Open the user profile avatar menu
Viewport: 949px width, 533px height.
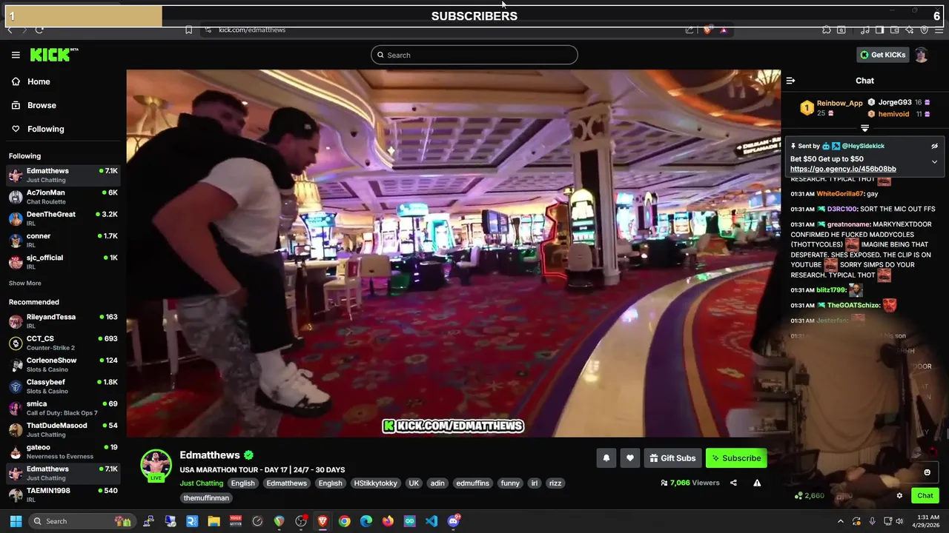pos(921,55)
